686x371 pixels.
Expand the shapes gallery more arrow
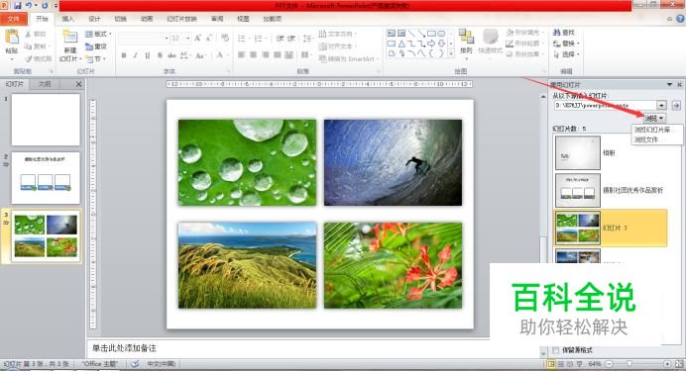pyautogui.click(x=451, y=54)
